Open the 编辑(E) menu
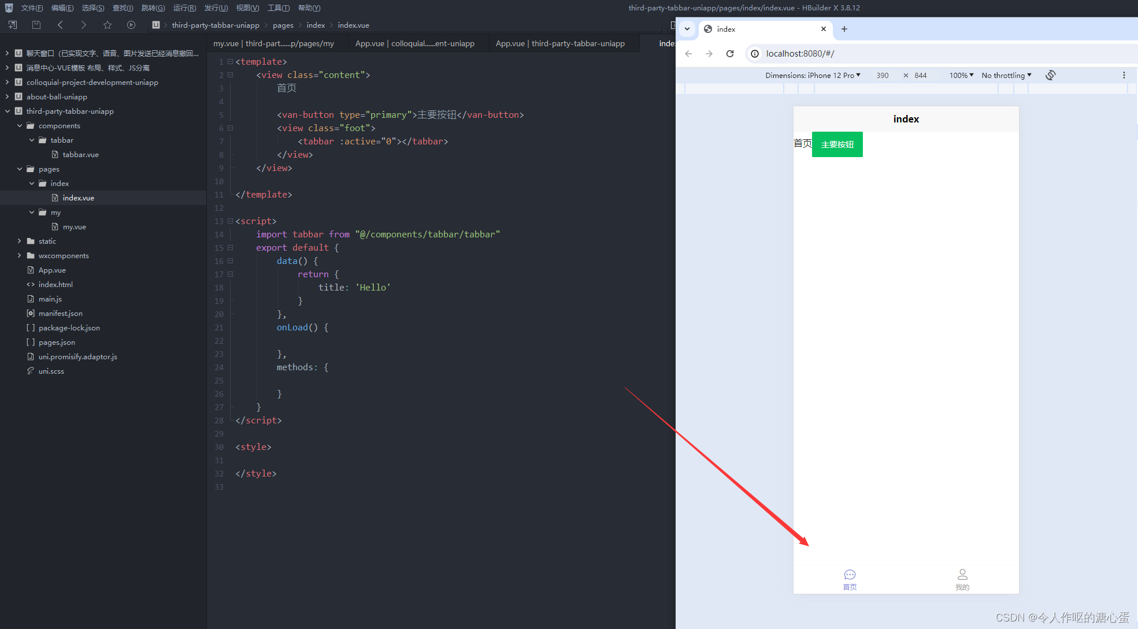The image size is (1138, 629). 62,8
